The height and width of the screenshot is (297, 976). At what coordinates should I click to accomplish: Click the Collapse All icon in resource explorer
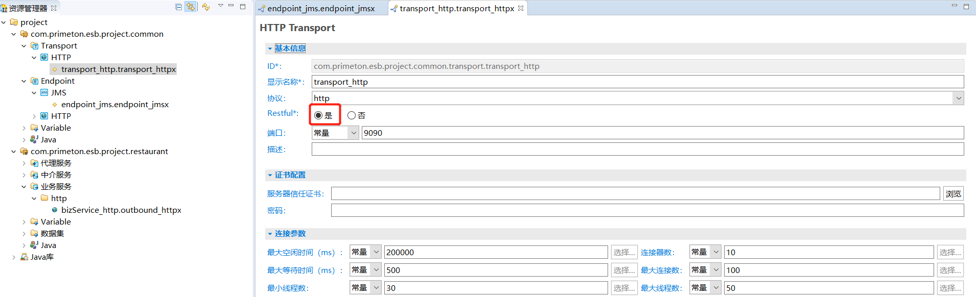pos(178,7)
